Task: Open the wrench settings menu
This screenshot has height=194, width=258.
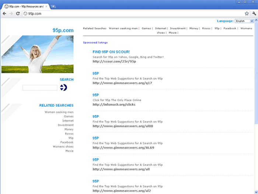Action: click(254, 14)
